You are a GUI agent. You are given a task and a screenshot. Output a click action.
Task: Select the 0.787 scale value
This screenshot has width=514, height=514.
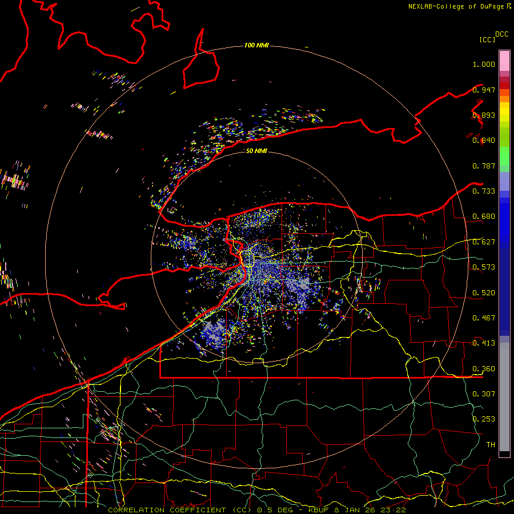484,166
